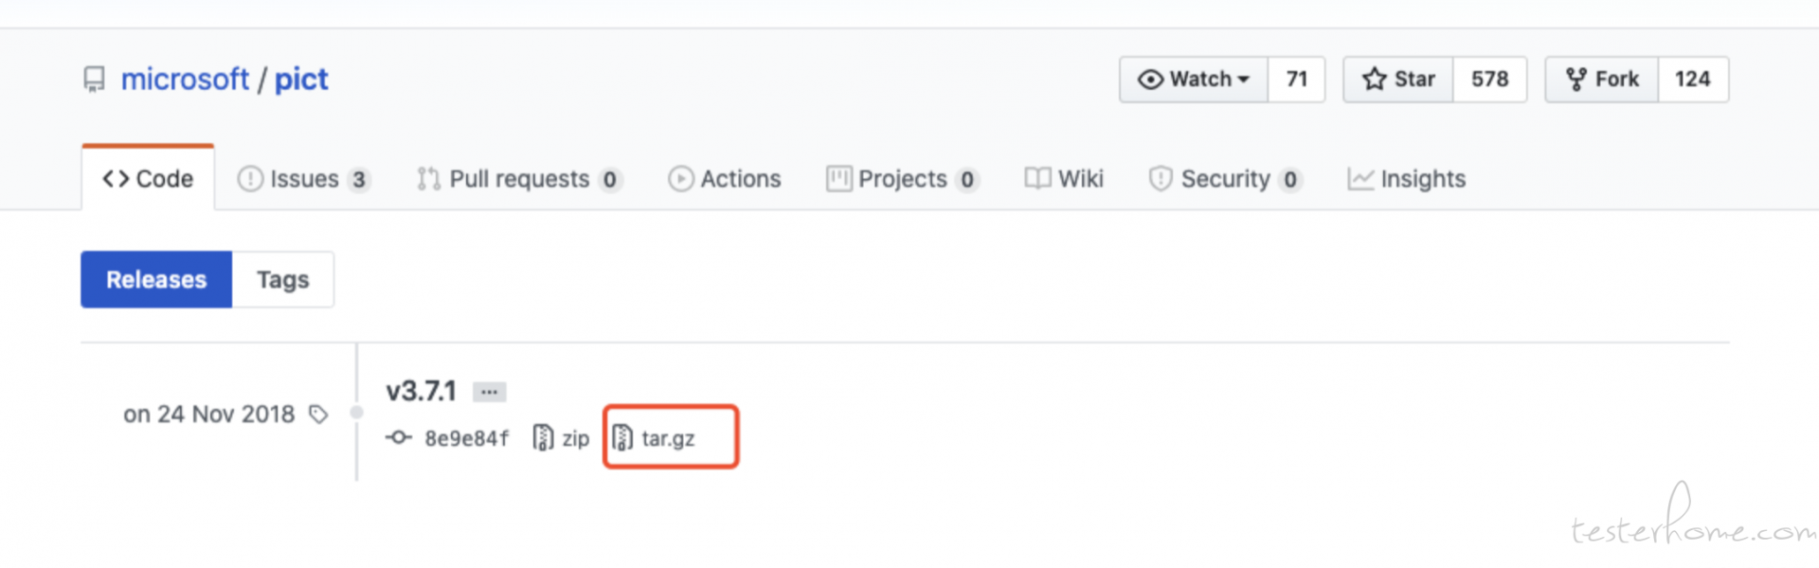The width and height of the screenshot is (1819, 568).
Task: Click the date text 'on 24 Nov 2018'
Action: (209, 415)
